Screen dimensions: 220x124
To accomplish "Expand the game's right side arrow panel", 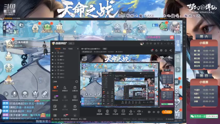I will [x=178, y=70].
